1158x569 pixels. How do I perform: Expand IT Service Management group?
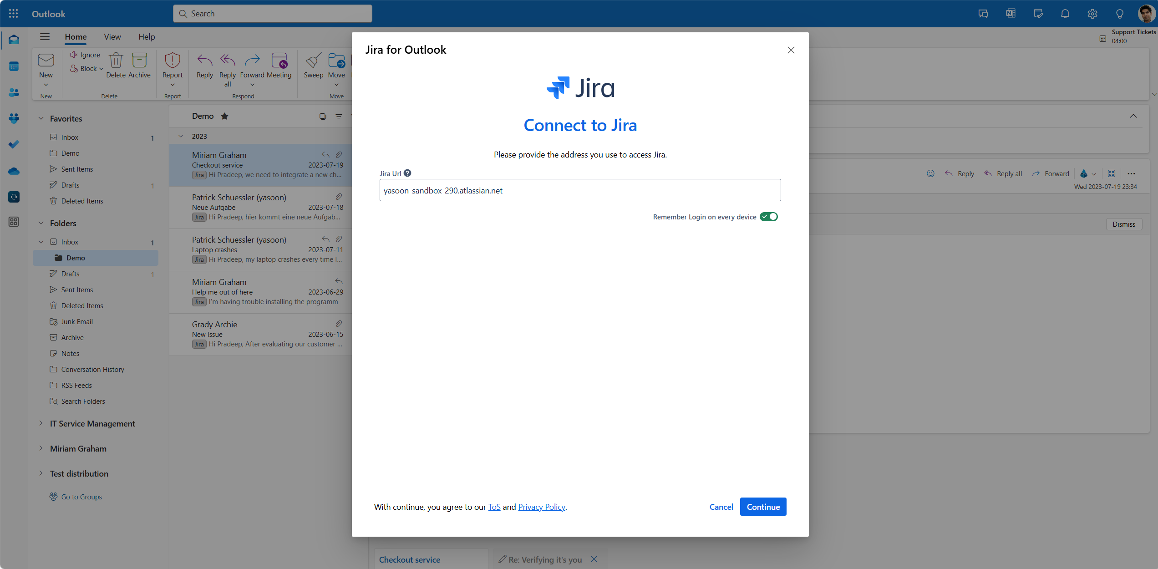[x=41, y=423]
